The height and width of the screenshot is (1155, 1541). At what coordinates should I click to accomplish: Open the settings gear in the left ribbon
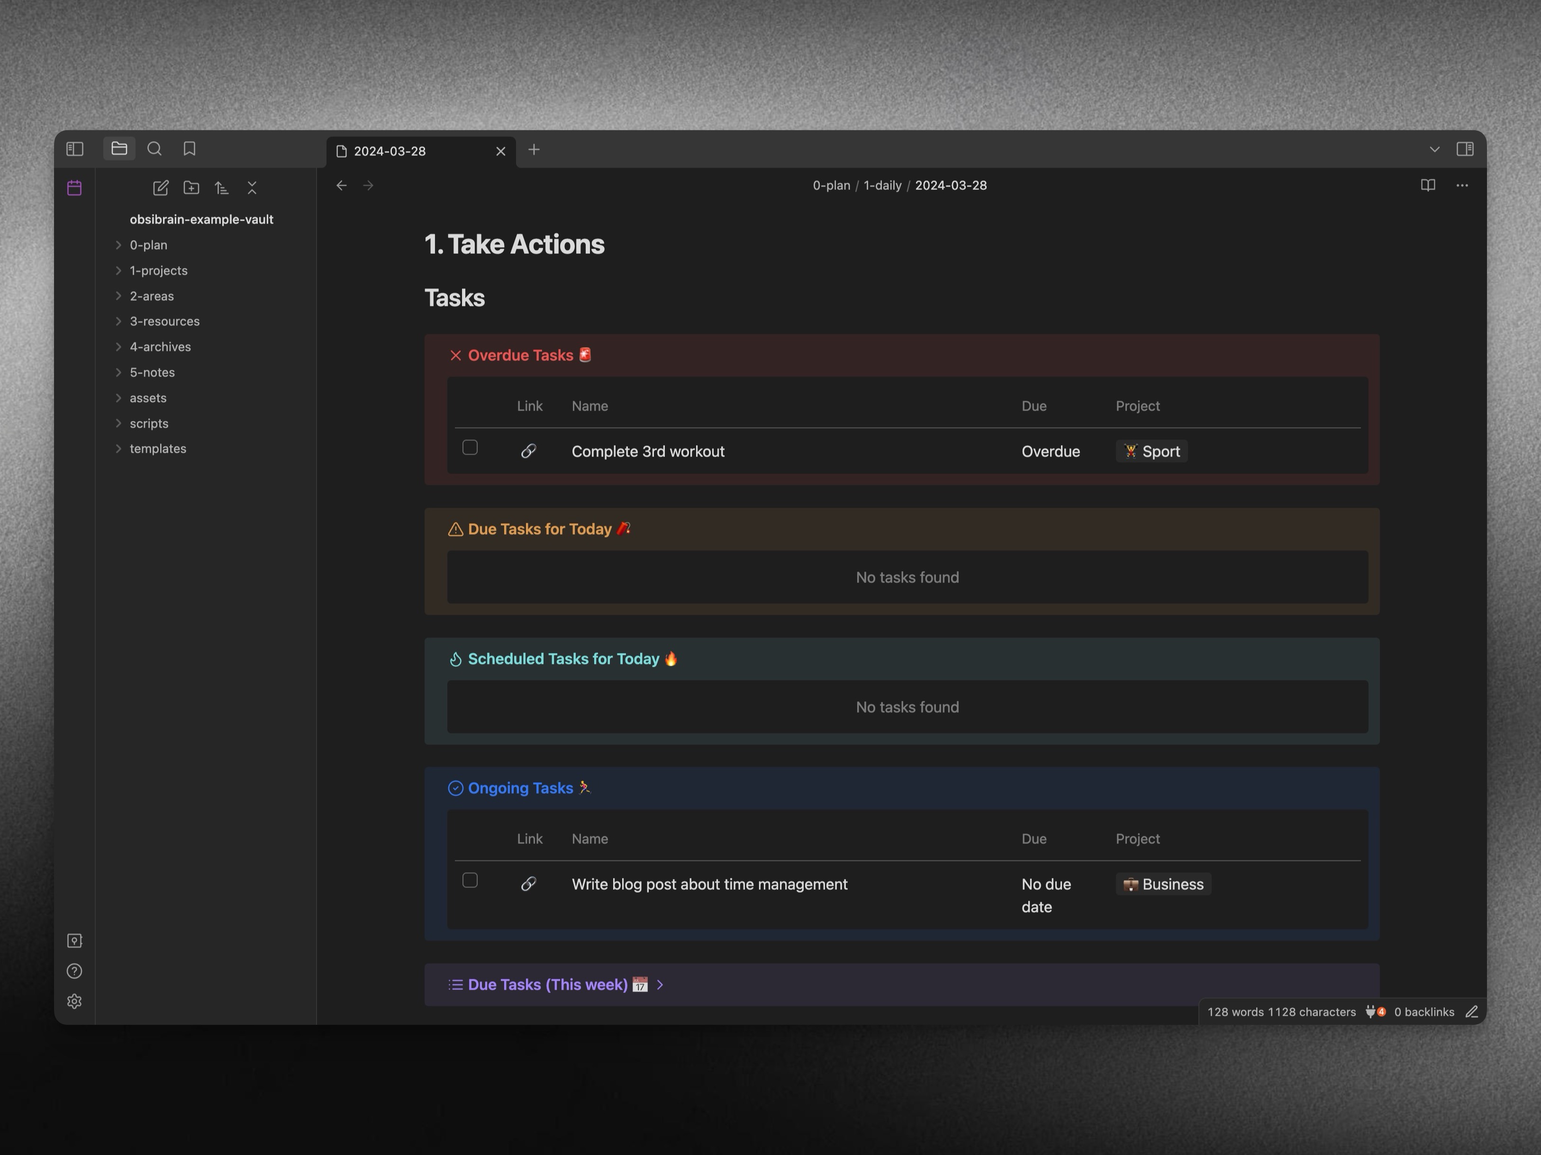tap(74, 1001)
